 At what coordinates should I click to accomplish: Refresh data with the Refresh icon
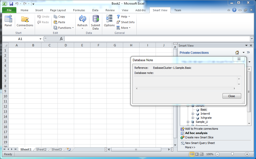(x=83, y=19)
